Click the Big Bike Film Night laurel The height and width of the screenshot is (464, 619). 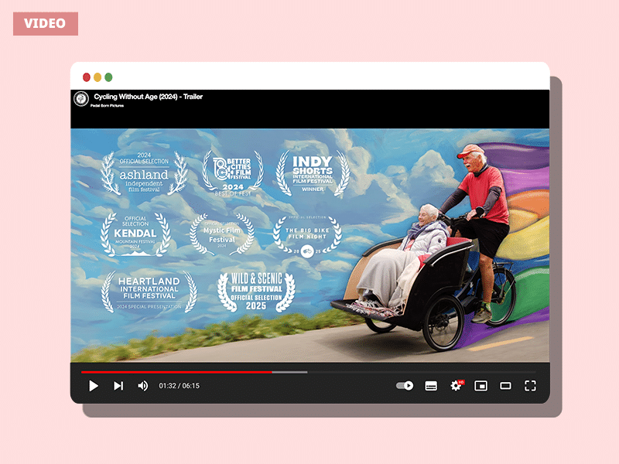coord(307,236)
